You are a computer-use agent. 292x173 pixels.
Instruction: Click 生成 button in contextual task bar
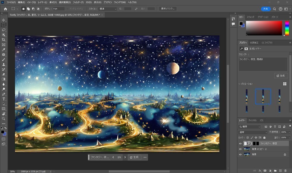pyautogui.click(x=134, y=157)
